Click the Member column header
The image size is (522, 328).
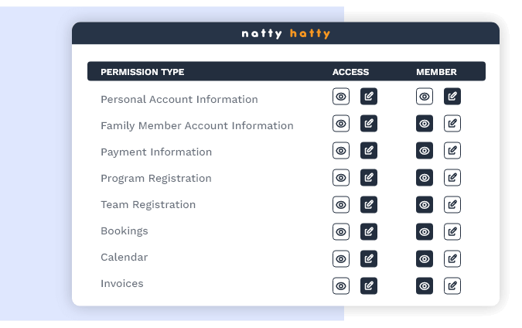click(436, 72)
